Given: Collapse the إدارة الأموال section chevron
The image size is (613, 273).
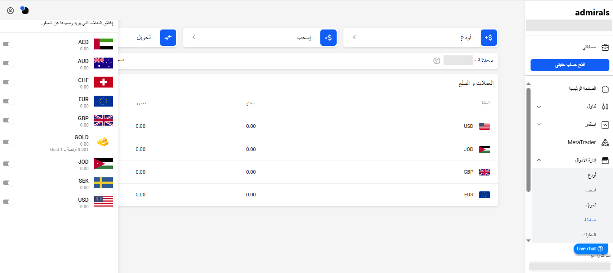Looking at the screenshot, I should click(539, 160).
